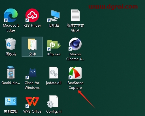Select the 新建文本文档.txt file icon
The height and width of the screenshot is (116, 145).
pyautogui.click(x=75, y=15)
